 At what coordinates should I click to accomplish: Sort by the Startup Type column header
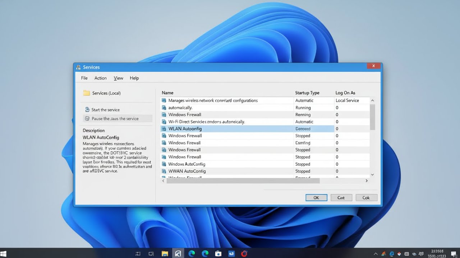coord(307,93)
